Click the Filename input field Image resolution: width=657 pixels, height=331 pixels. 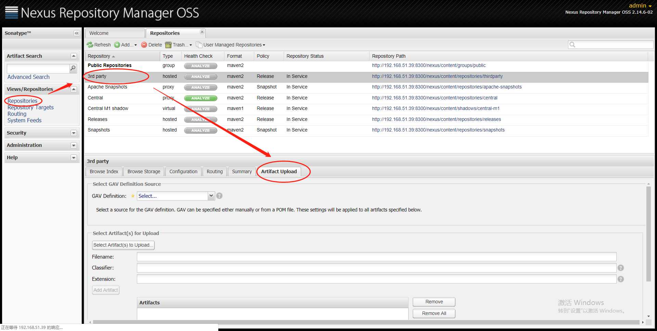(x=376, y=257)
